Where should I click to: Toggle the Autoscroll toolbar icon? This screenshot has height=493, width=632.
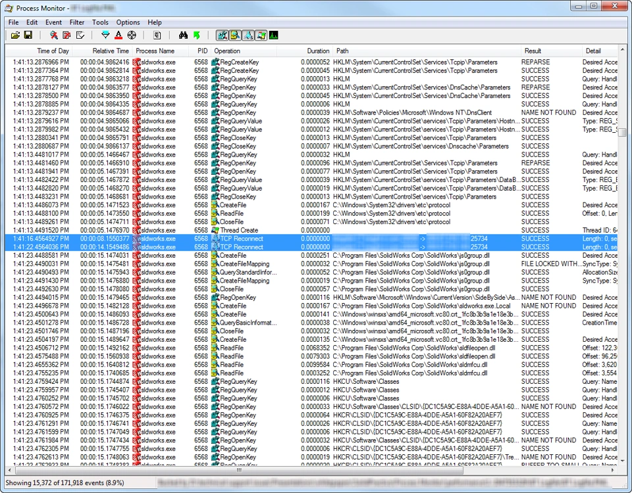pyautogui.click(x=66, y=35)
